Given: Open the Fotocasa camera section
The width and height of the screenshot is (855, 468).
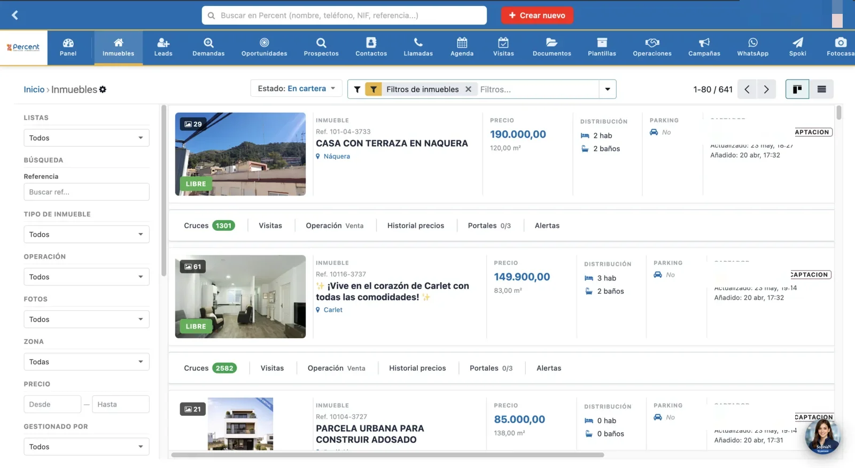Looking at the screenshot, I should click(x=840, y=47).
